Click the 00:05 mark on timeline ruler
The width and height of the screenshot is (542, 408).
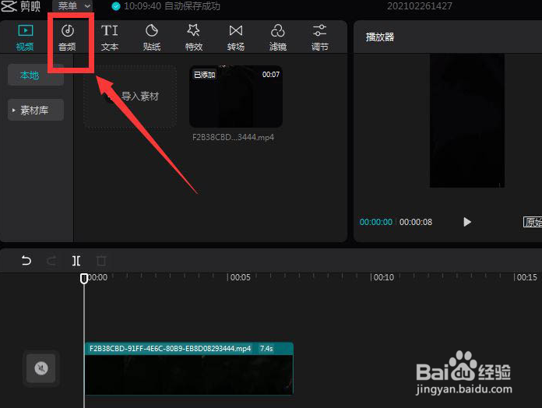[x=240, y=277]
